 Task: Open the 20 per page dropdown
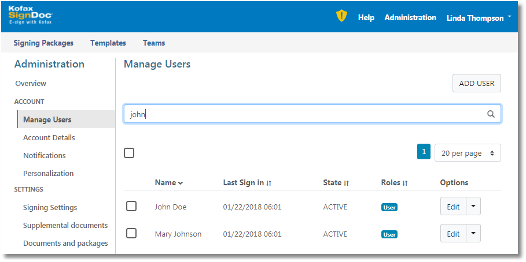pyautogui.click(x=468, y=153)
